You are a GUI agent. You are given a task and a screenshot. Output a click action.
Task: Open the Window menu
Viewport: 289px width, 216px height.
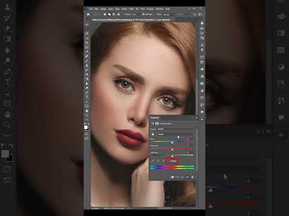[160, 9]
